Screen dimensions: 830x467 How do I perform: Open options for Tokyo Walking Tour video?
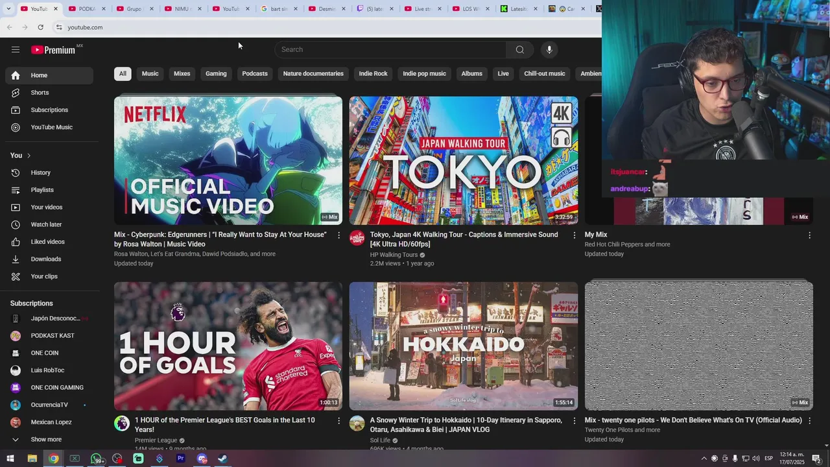pos(574,235)
